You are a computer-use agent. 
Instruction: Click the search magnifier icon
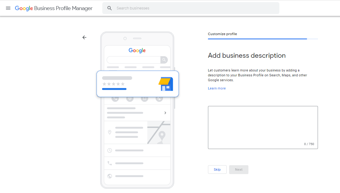click(109, 8)
